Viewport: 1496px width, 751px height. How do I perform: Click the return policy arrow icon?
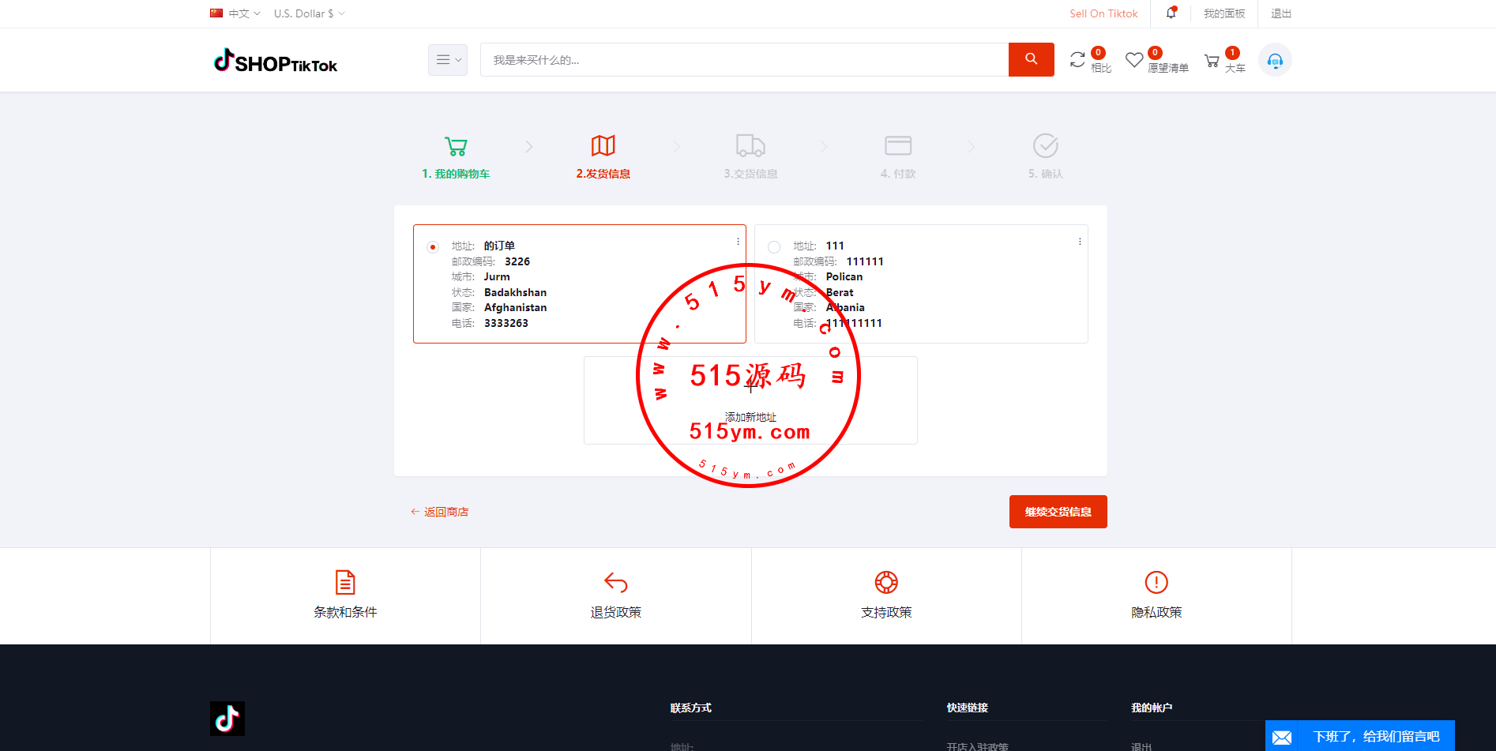(615, 583)
